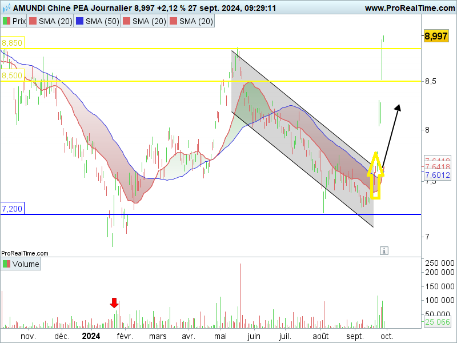Image resolution: width=457 pixels, height=343 pixels.
Task: Open the Volume legend label
Action: click(21, 264)
